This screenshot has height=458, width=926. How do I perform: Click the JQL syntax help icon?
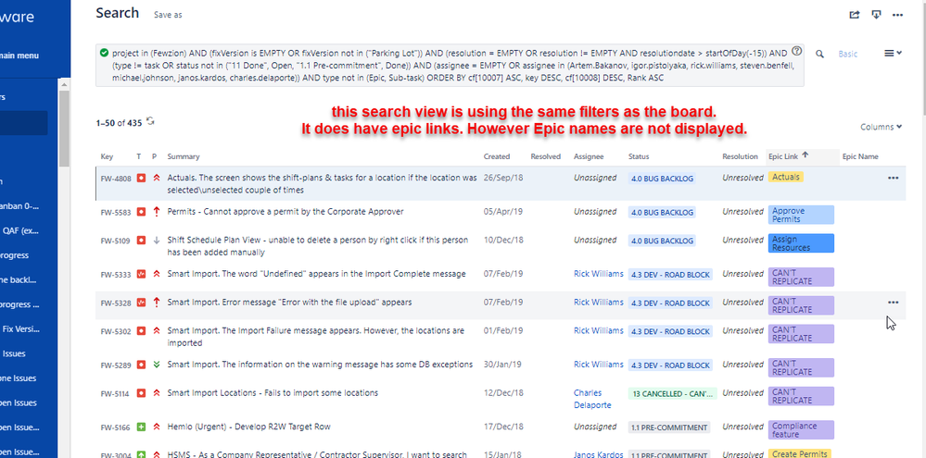coord(796,51)
